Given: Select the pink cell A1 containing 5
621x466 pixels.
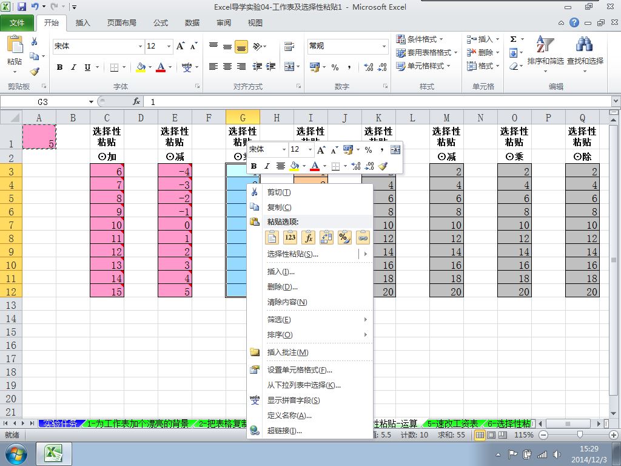Looking at the screenshot, I should (x=39, y=137).
